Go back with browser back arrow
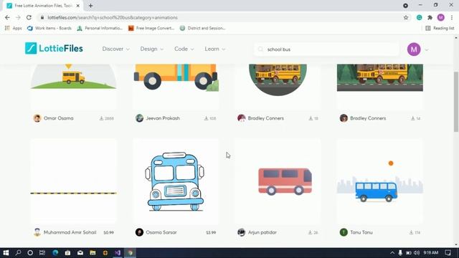Screen dimensions: 459x258 click(7, 17)
